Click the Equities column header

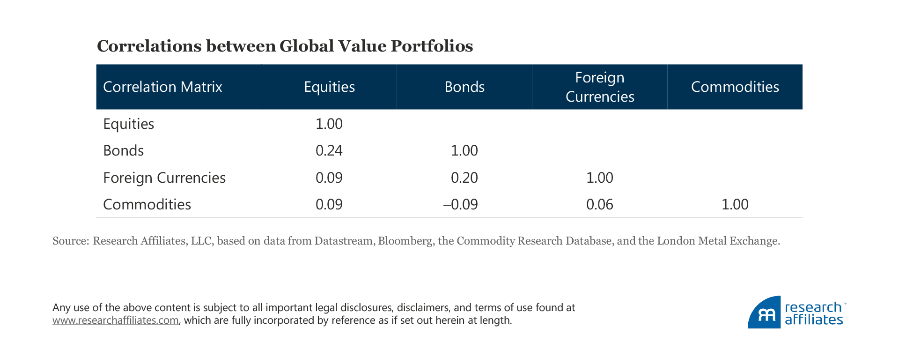pyautogui.click(x=329, y=87)
